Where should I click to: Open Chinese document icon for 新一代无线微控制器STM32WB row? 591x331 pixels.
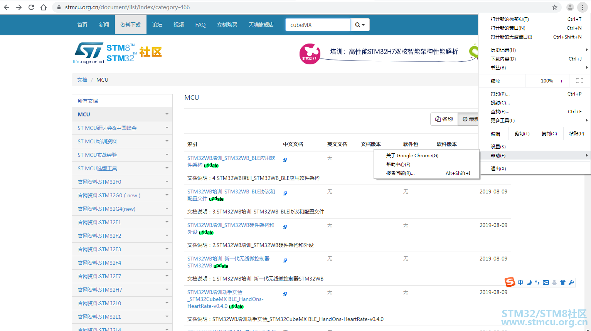coord(285,260)
